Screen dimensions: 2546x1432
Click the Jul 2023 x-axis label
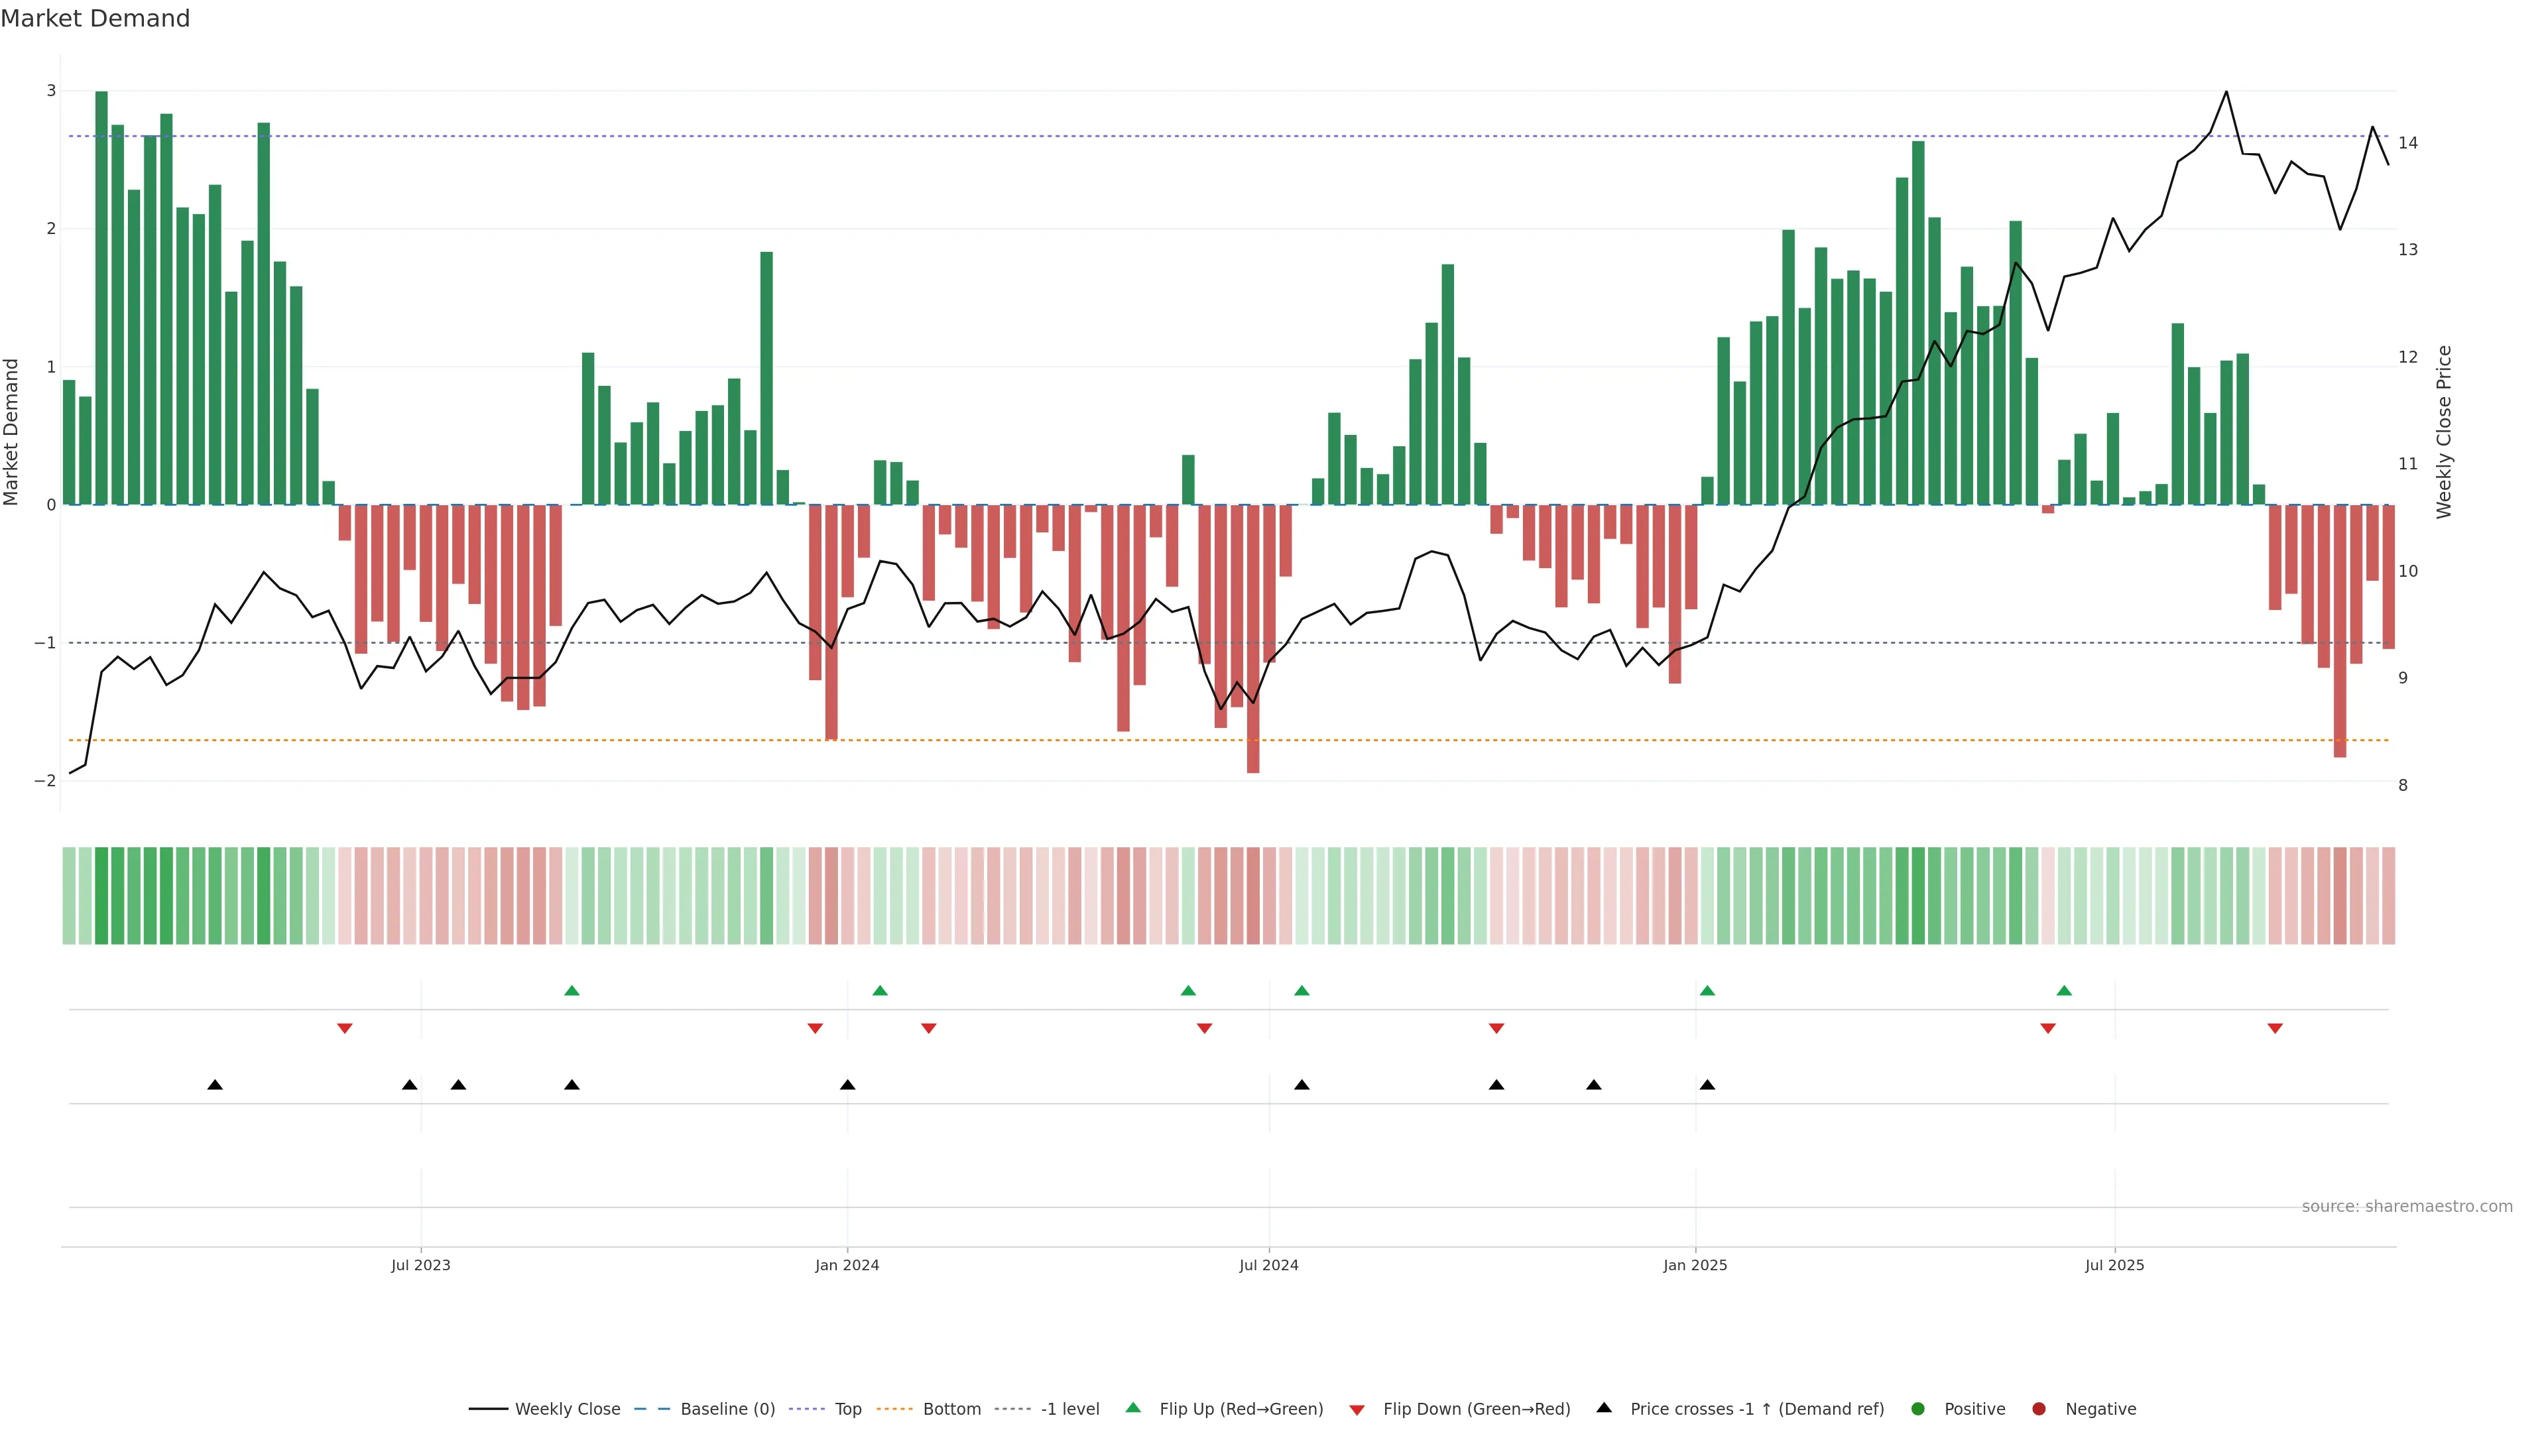pyautogui.click(x=420, y=1265)
